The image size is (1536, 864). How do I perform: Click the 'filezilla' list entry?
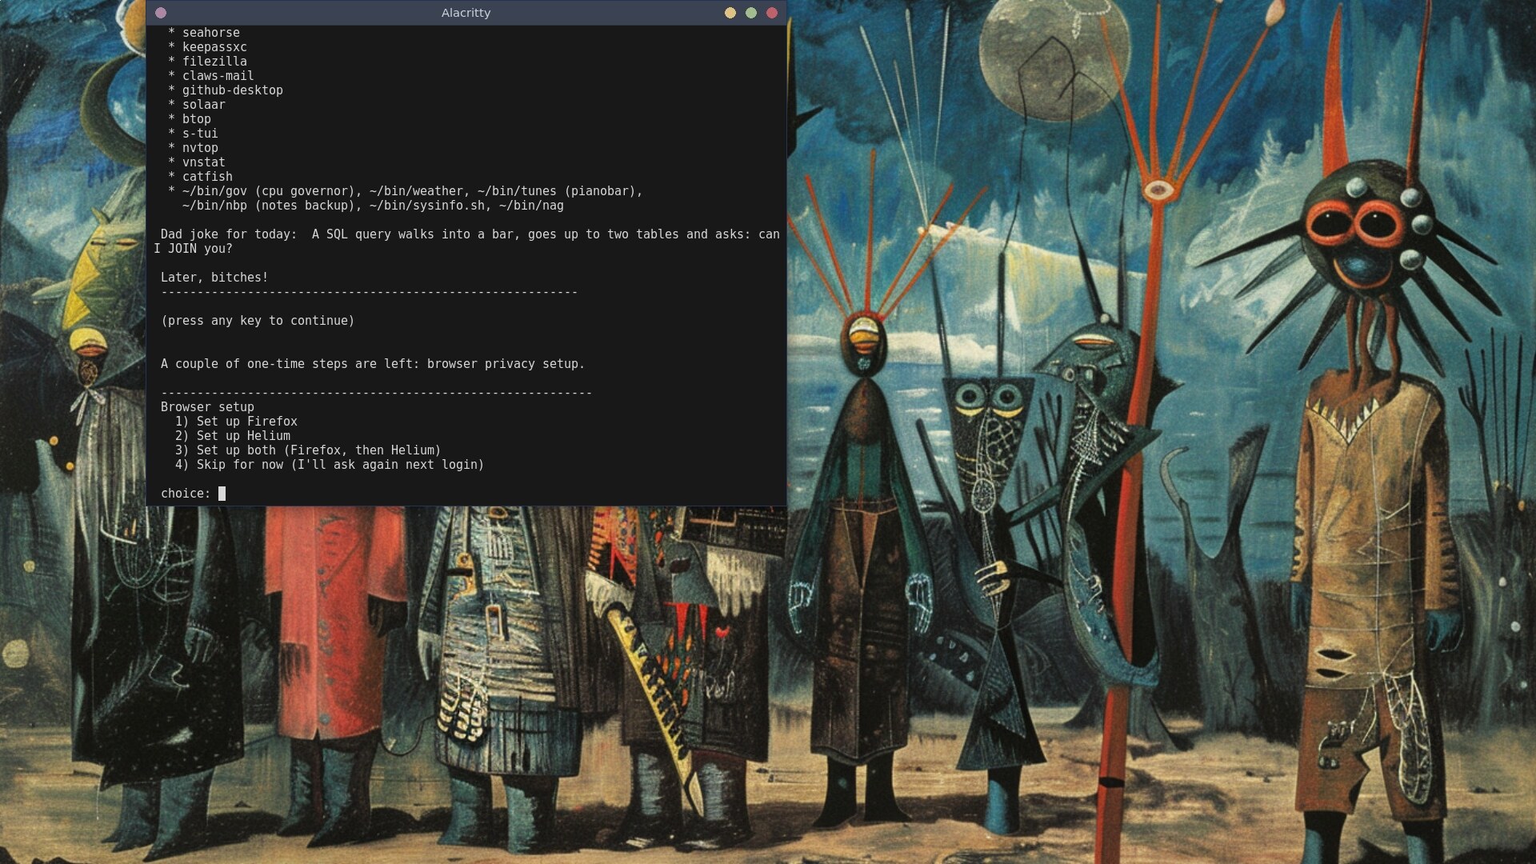click(x=214, y=62)
